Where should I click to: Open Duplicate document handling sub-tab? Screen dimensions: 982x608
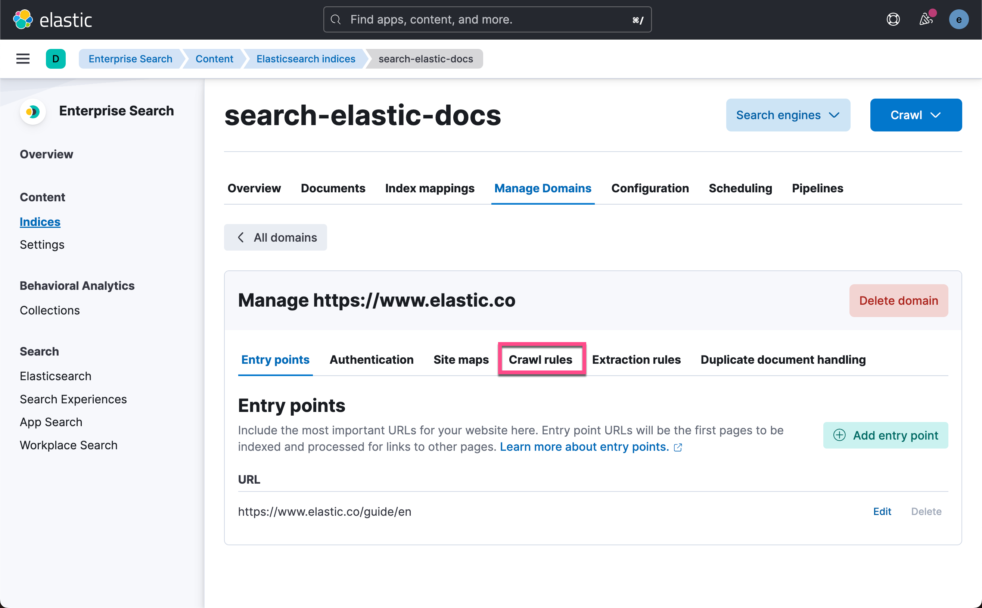point(783,360)
